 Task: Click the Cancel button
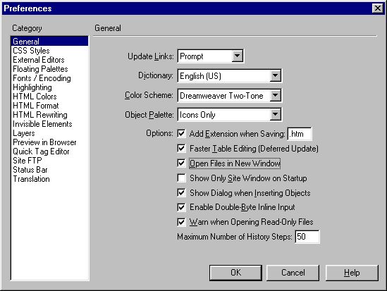tap(293, 273)
